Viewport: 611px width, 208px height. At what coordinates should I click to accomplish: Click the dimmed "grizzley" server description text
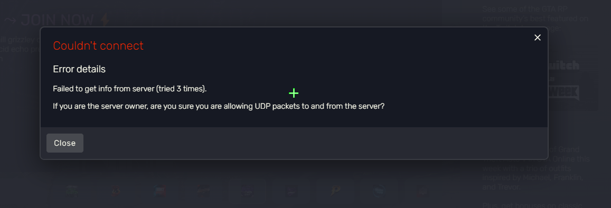[18, 40]
